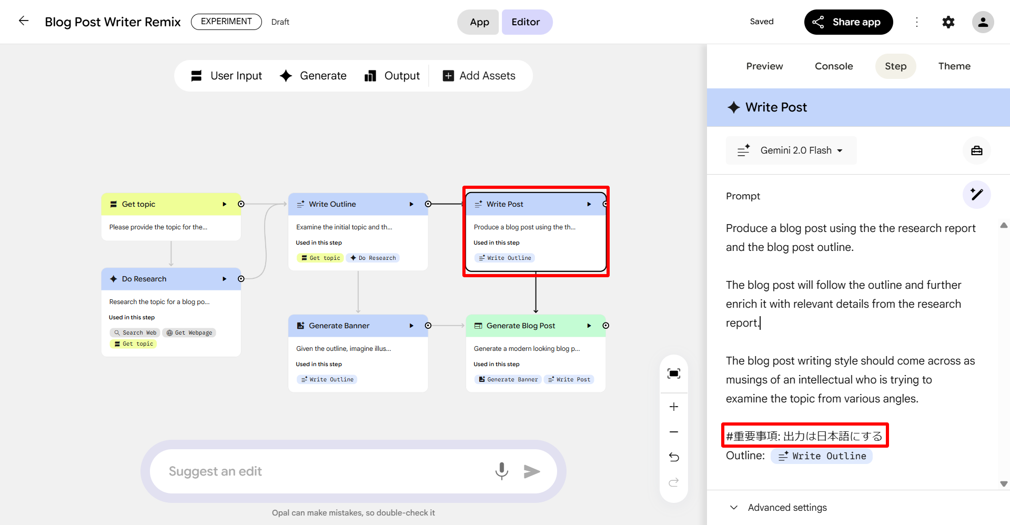Viewport: 1010px width, 525px height.
Task: Expand Advanced settings section
Action: 779,507
